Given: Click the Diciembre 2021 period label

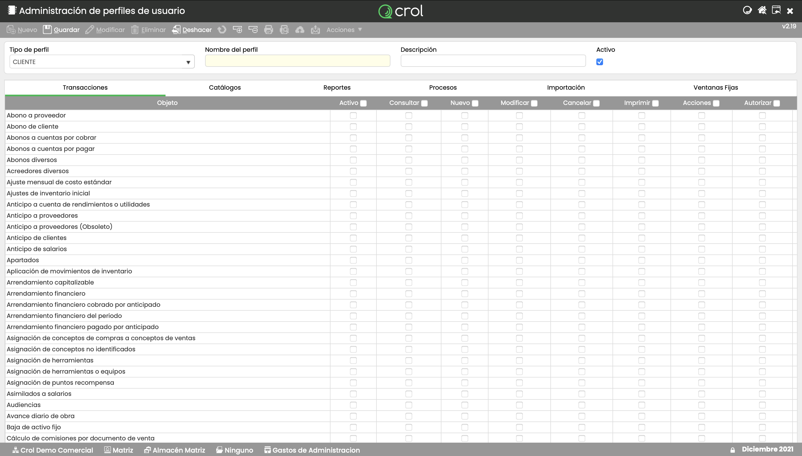Looking at the screenshot, I should pos(767,449).
